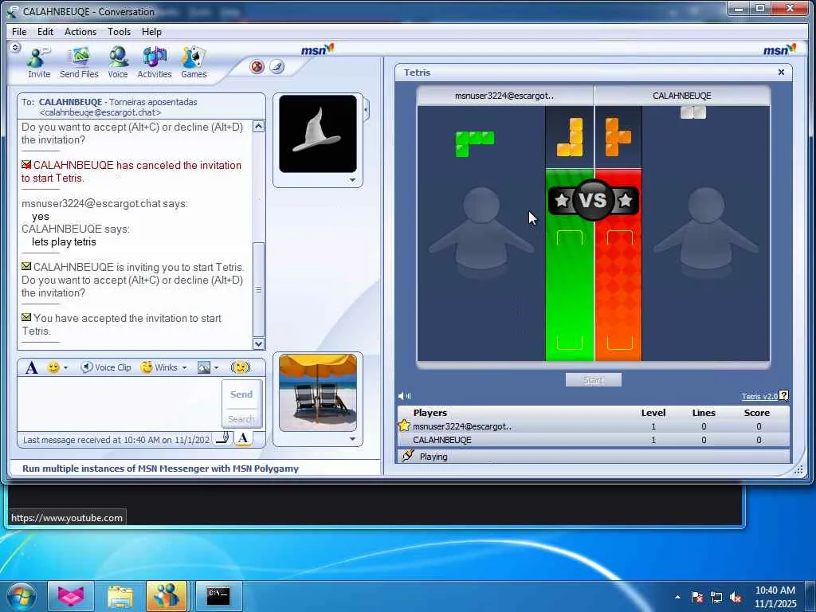816x612 pixels.
Task: Click the msn logo above chat
Action: pos(317,49)
